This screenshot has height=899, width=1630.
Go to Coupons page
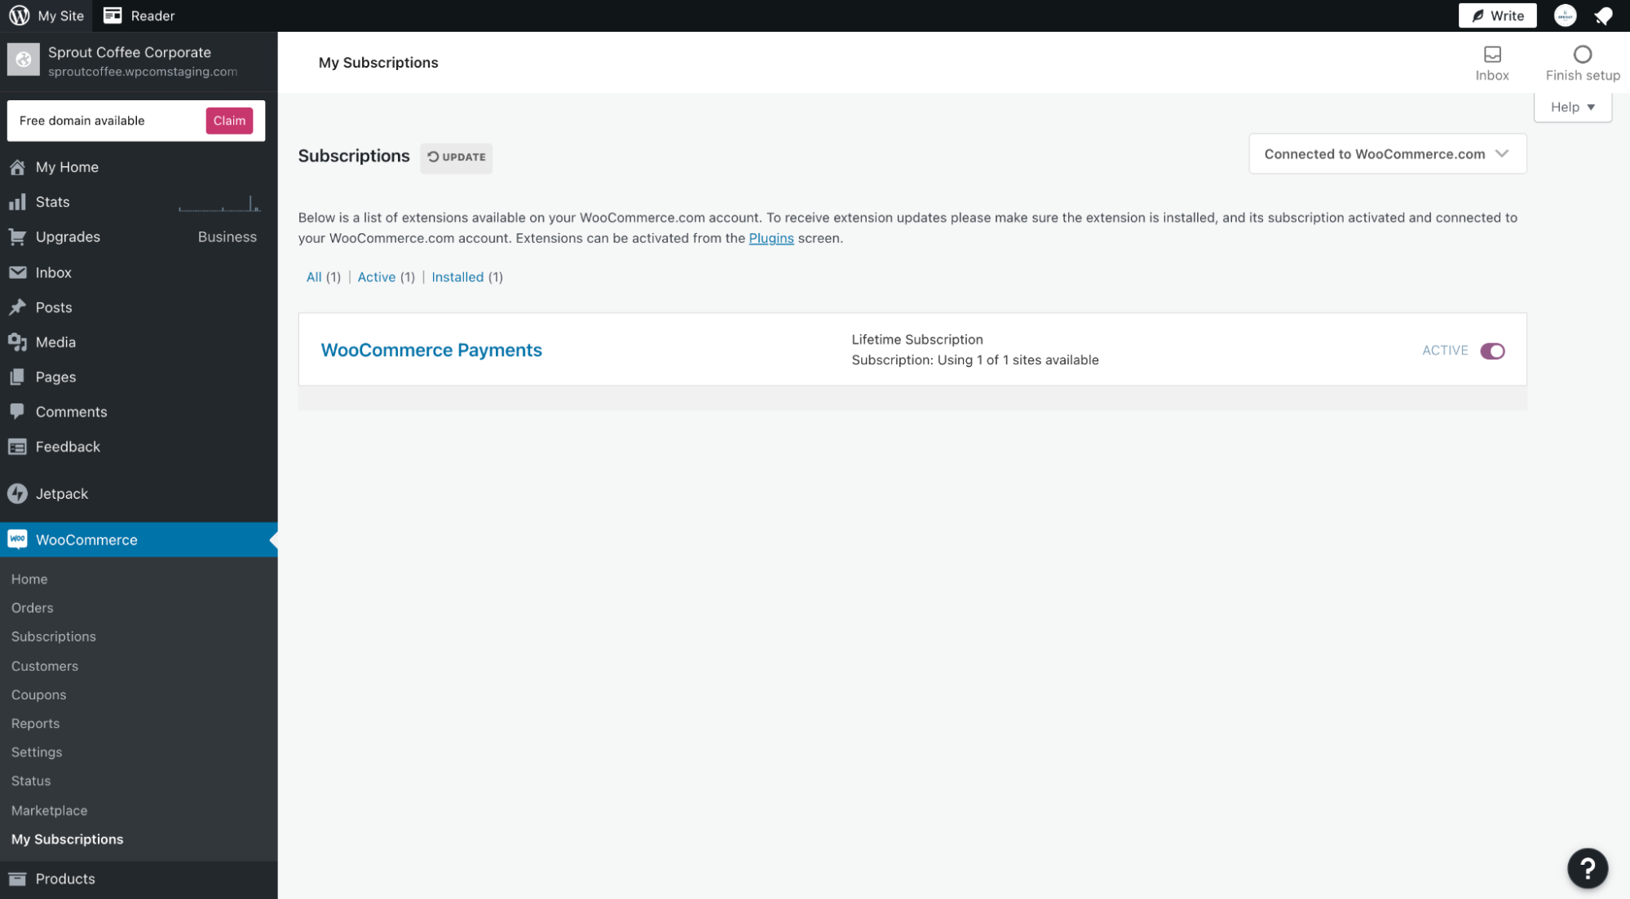[39, 694]
